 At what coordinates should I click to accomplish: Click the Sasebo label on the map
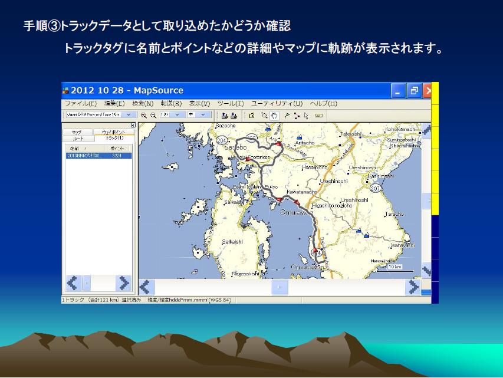[x=235, y=147]
